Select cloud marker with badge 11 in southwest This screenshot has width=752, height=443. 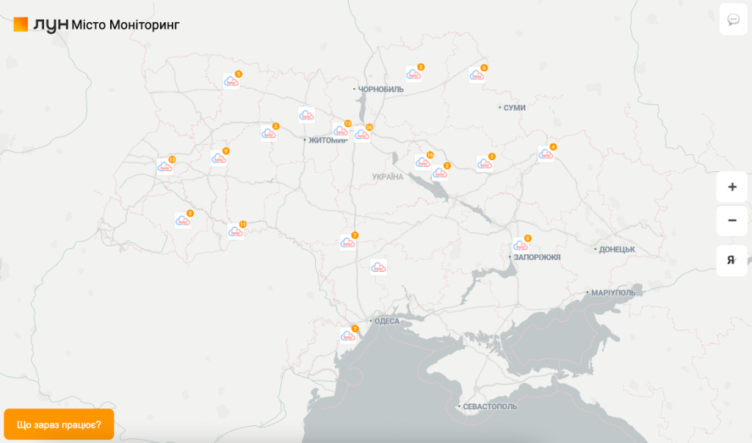coord(235,231)
